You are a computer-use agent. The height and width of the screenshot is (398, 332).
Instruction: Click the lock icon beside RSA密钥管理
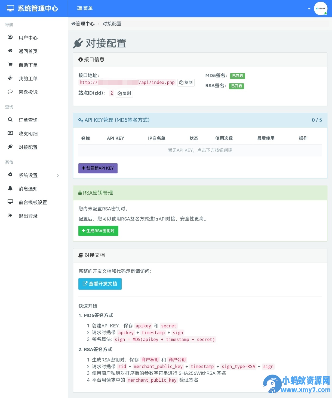coord(80,193)
